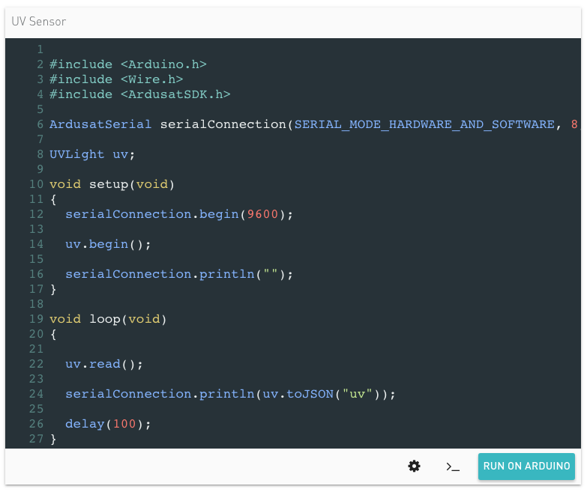Click the 'void setup(void)' line
This screenshot has height=492, width=587.
pos(112,184)
